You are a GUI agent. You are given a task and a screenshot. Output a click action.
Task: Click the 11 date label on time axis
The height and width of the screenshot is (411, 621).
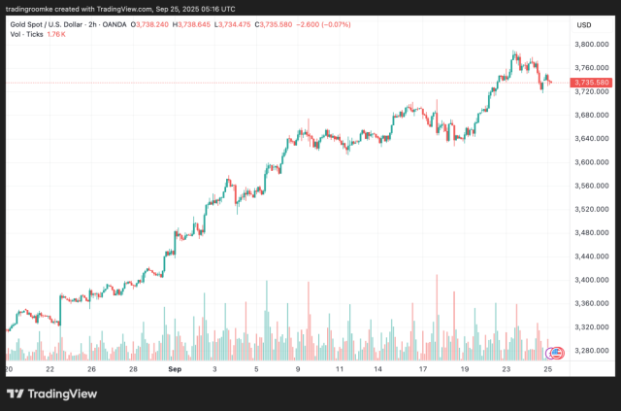pos(340,369)
